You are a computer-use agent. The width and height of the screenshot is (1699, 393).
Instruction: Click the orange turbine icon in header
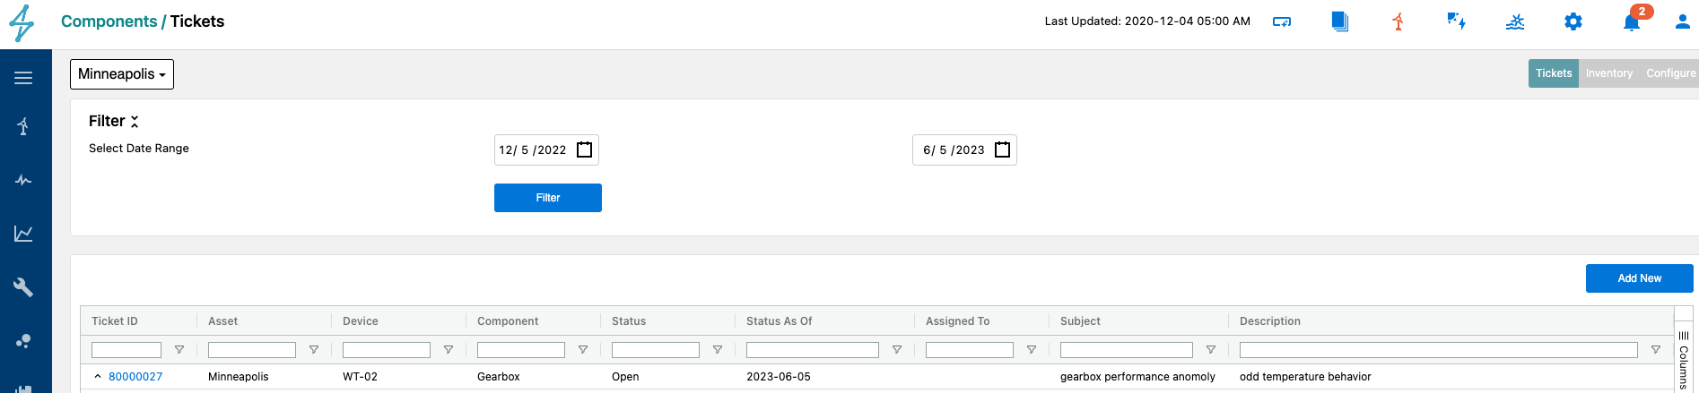tap(1398, 21)
